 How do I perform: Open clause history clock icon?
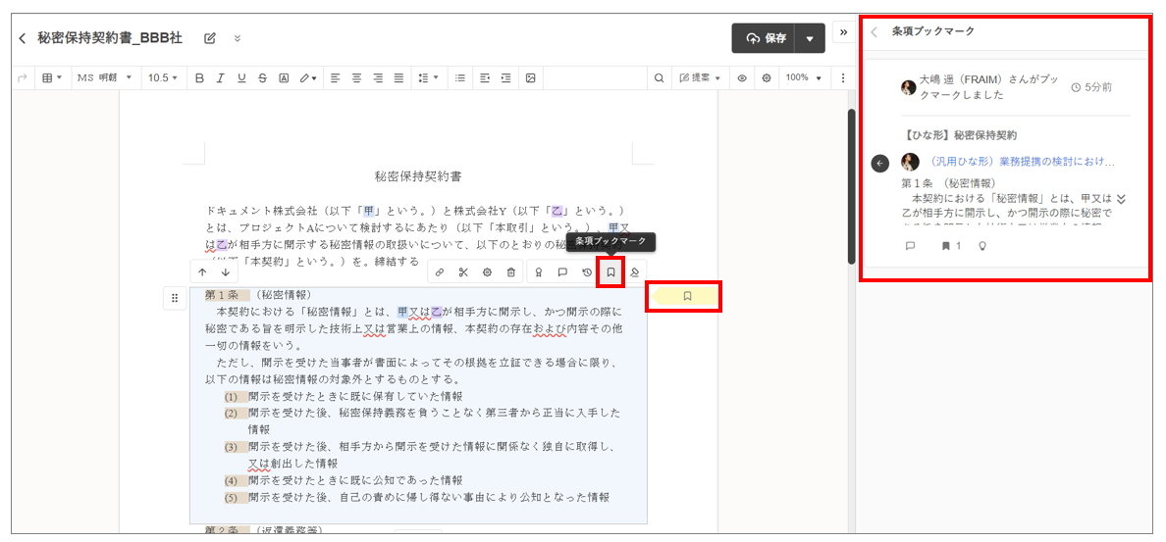(586, 272)
